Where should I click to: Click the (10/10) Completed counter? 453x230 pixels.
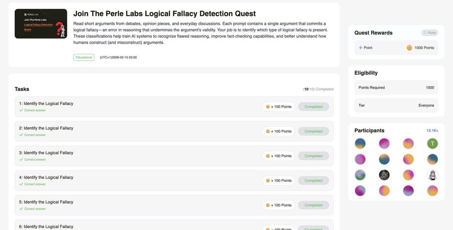point(318,89)
